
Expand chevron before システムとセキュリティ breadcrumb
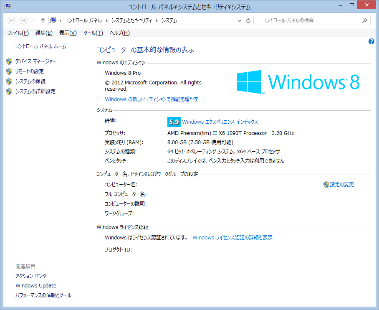tap(106, 20)
